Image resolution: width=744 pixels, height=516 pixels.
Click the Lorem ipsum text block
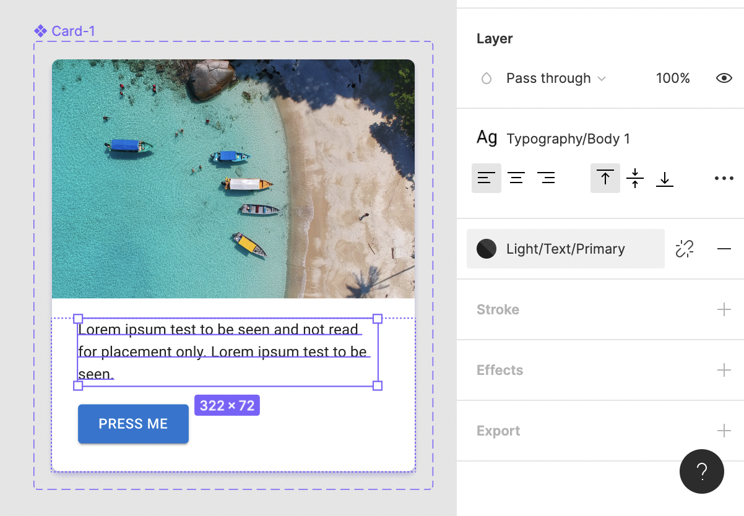[x=227, y=352]
